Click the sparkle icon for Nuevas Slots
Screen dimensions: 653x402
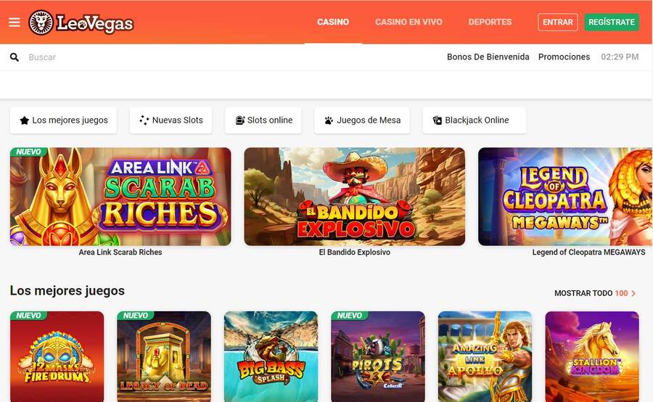click(x=144, y=120)
